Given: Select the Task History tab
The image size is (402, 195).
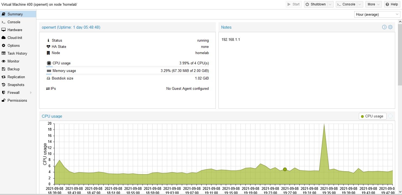Looking at the screenshot, I should (17, 54).
